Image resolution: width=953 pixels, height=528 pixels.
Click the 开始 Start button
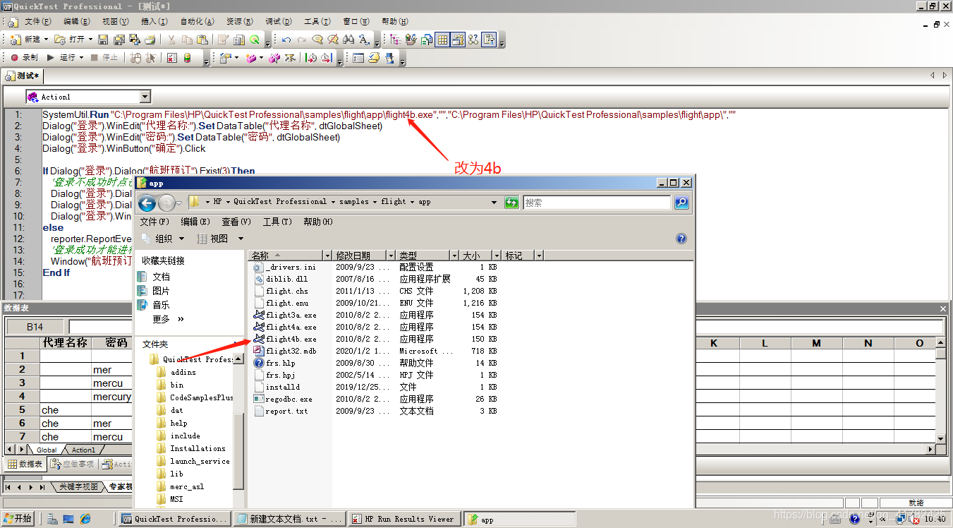pos(18,519)
